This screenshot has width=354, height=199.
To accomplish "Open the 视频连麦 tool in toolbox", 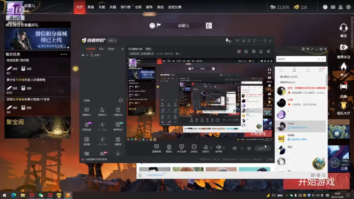I will point(87,126).
